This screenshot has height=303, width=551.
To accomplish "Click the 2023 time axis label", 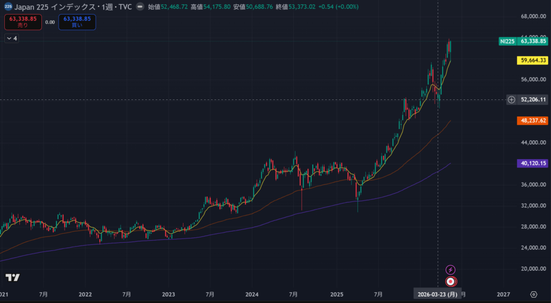I will tap(168, 294).
